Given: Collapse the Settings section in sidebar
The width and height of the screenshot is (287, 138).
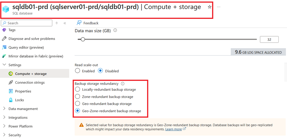Looking at the screenshot, I should tap(4, 65).
